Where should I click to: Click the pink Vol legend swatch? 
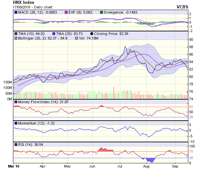pyautogui.click(x=77, y=38)
